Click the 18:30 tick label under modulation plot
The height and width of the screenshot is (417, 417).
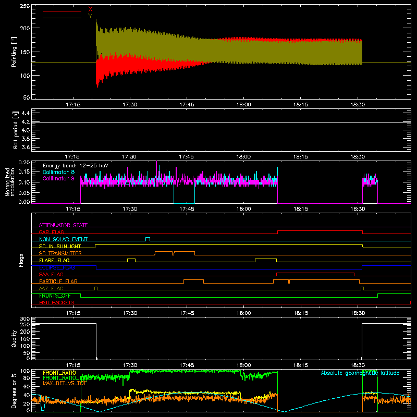coord(358,209)
